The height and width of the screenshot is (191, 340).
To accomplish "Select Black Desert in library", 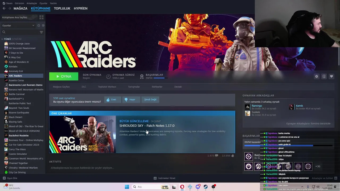I will point(15,117).
